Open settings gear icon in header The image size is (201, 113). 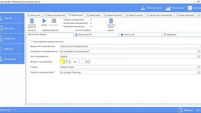(x=190, y=8)
